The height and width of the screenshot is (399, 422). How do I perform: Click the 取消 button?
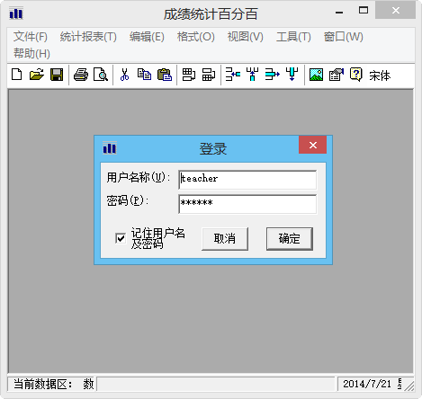pos(225,239)
